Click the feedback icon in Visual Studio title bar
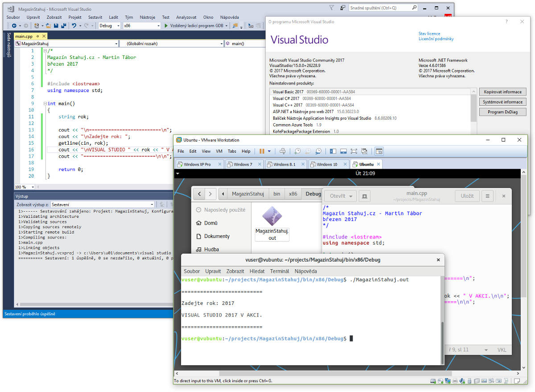 [342, 8]
